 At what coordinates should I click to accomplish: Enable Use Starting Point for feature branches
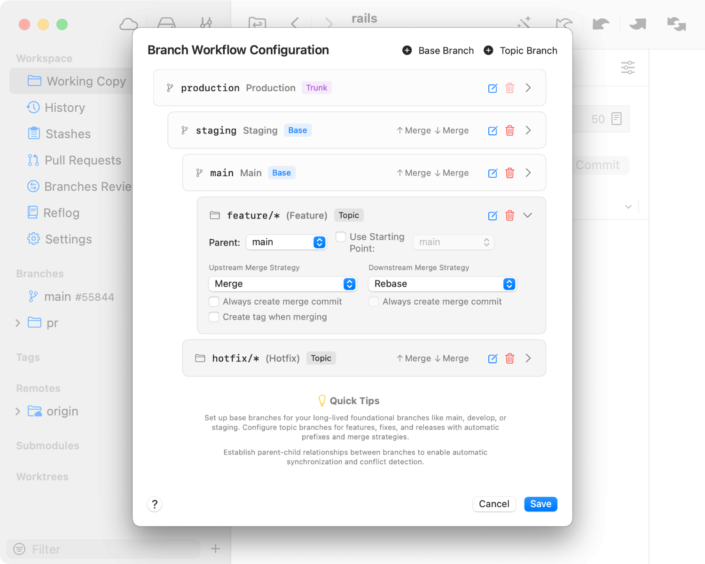click(x=340, y=237)
